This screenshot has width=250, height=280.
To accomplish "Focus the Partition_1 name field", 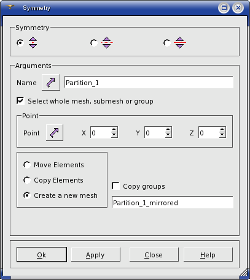I will [x=149, y=83].
